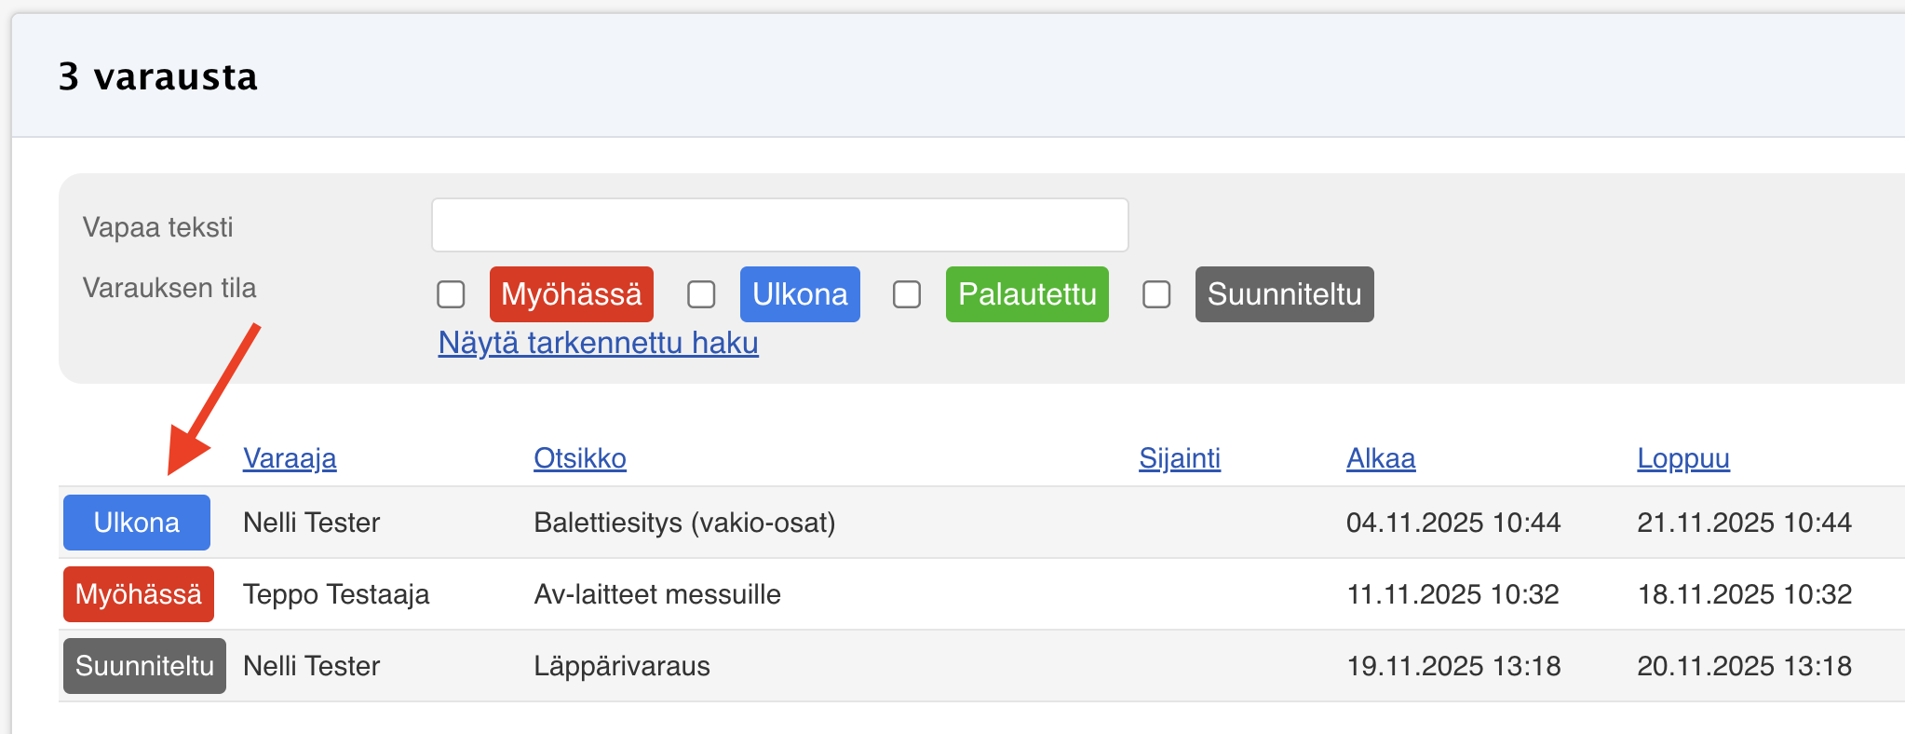
Task: Sort reservations by Loppuu column
Action: pyautogui.click(x=1682, y=458)
